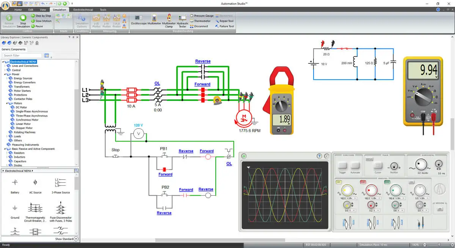Choose the Failure Tool
The height and width of the screenshot is (248, 455).
tap(224, 27)
